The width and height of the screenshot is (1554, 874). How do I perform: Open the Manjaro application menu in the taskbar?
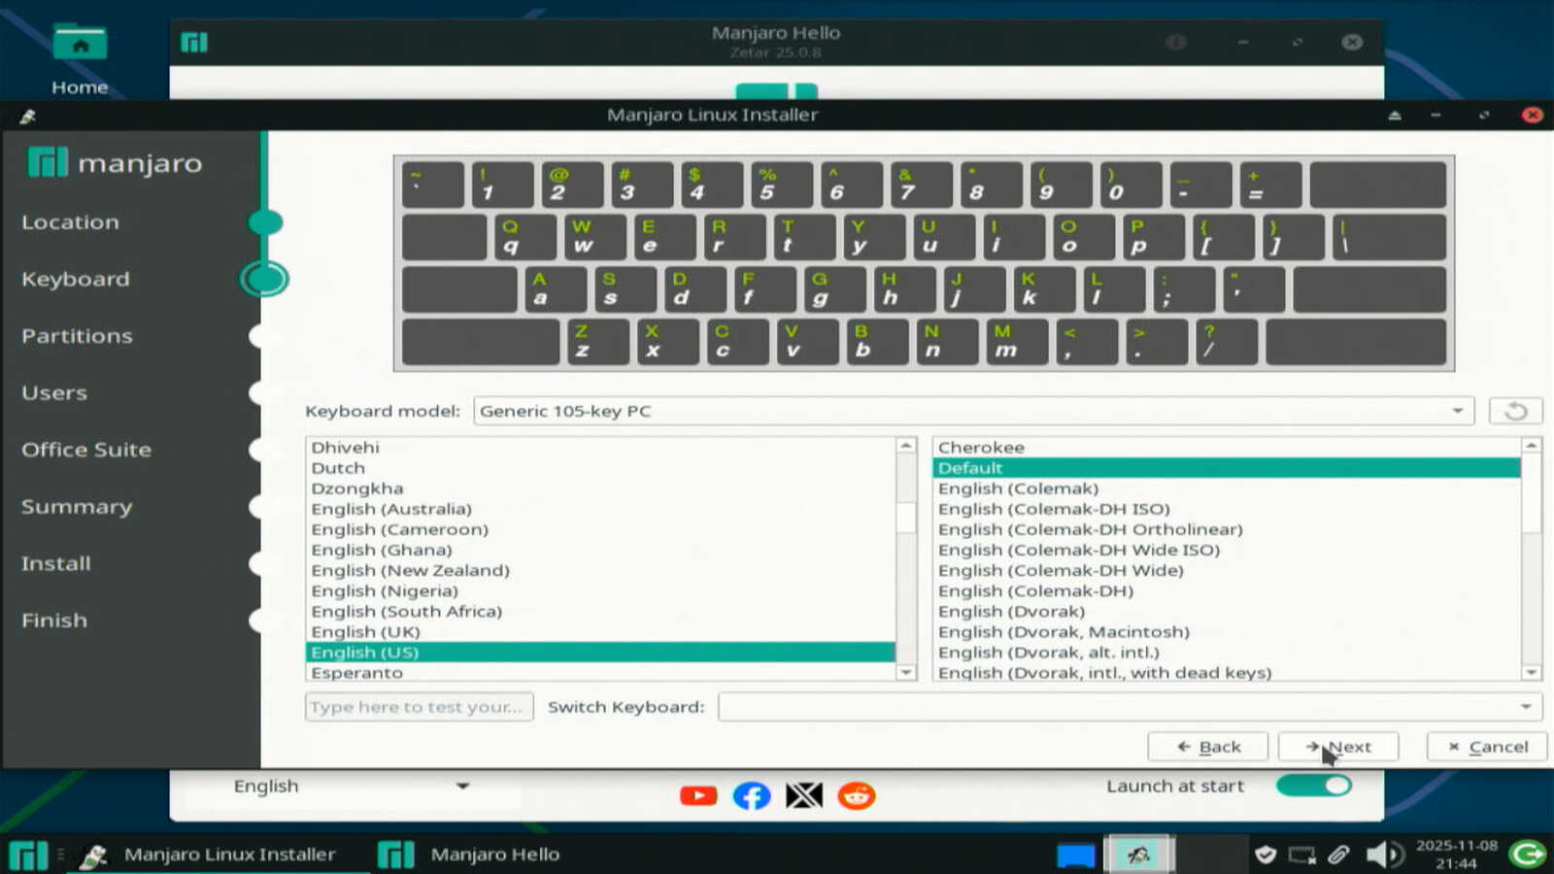28,855
